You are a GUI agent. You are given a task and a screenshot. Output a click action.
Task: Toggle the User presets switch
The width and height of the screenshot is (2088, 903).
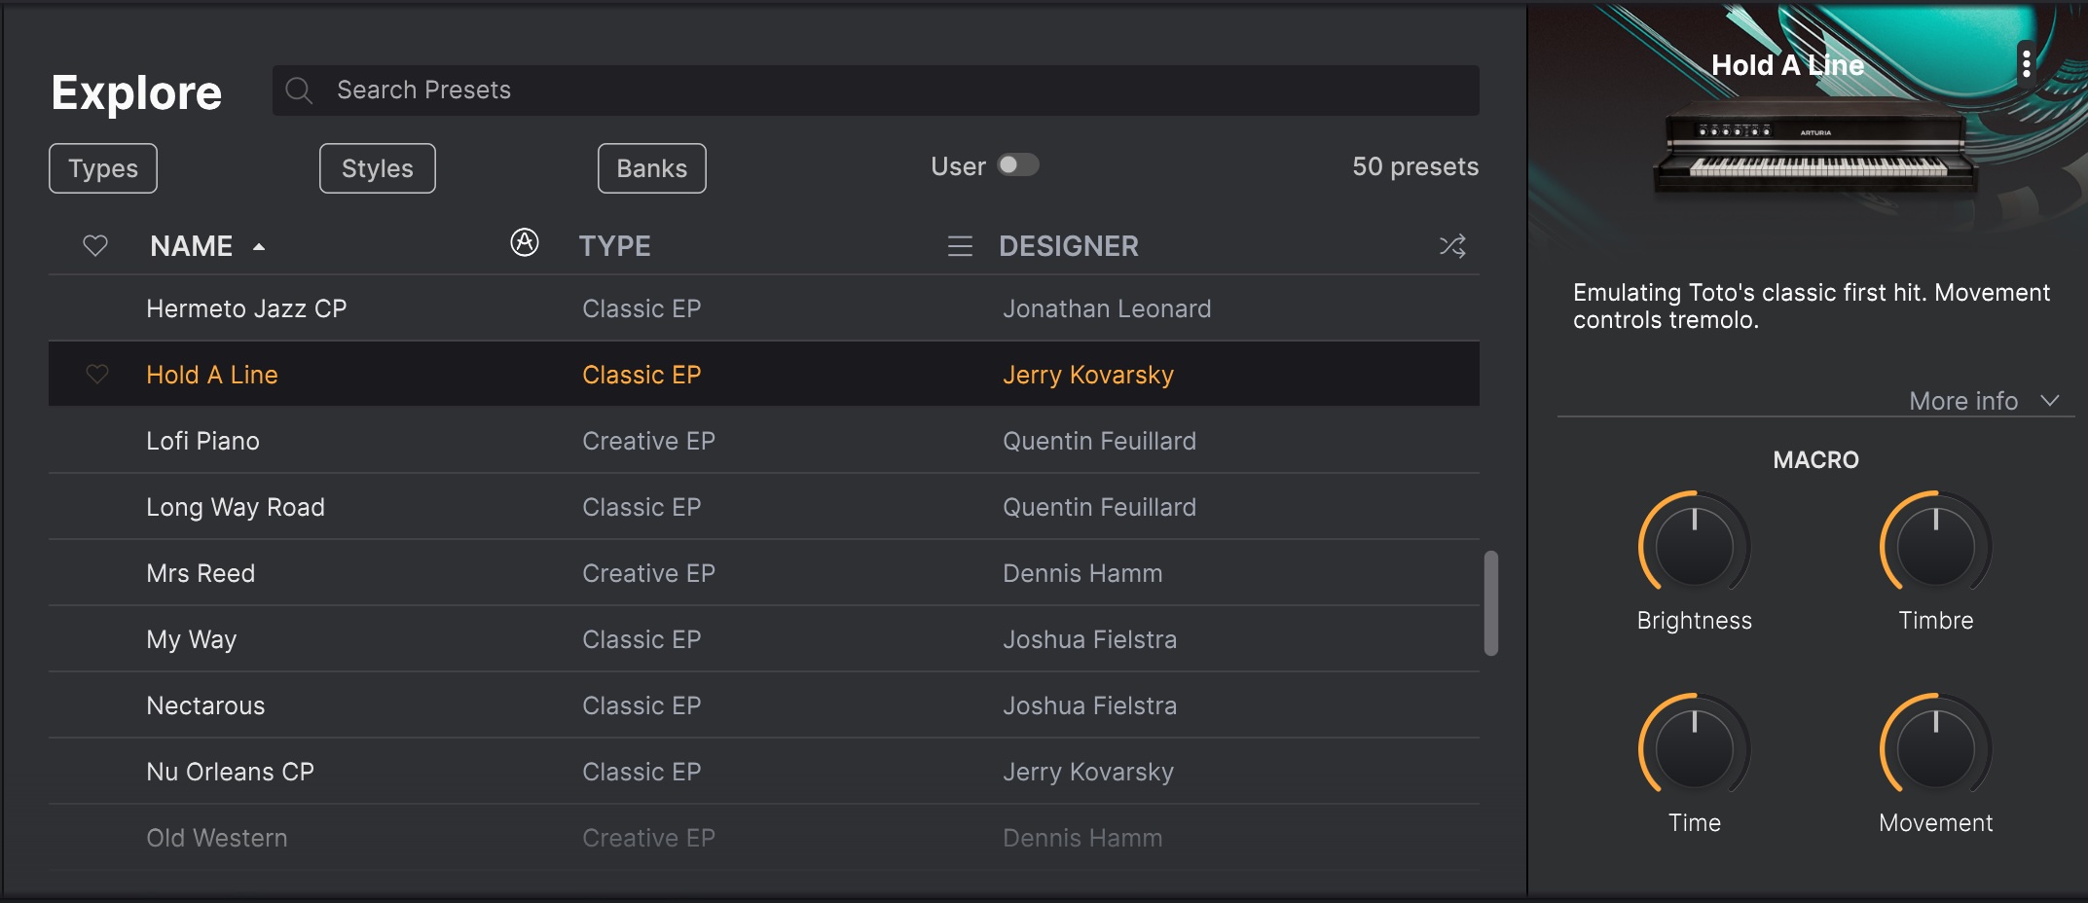pos(1018,165)
